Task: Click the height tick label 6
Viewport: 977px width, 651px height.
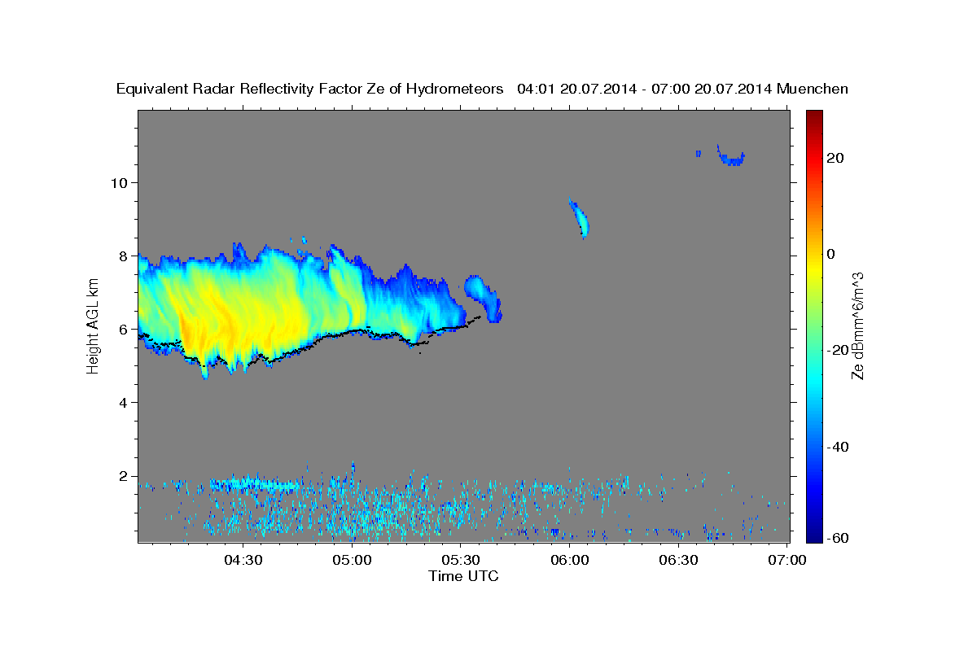Action: click(125, 330)
